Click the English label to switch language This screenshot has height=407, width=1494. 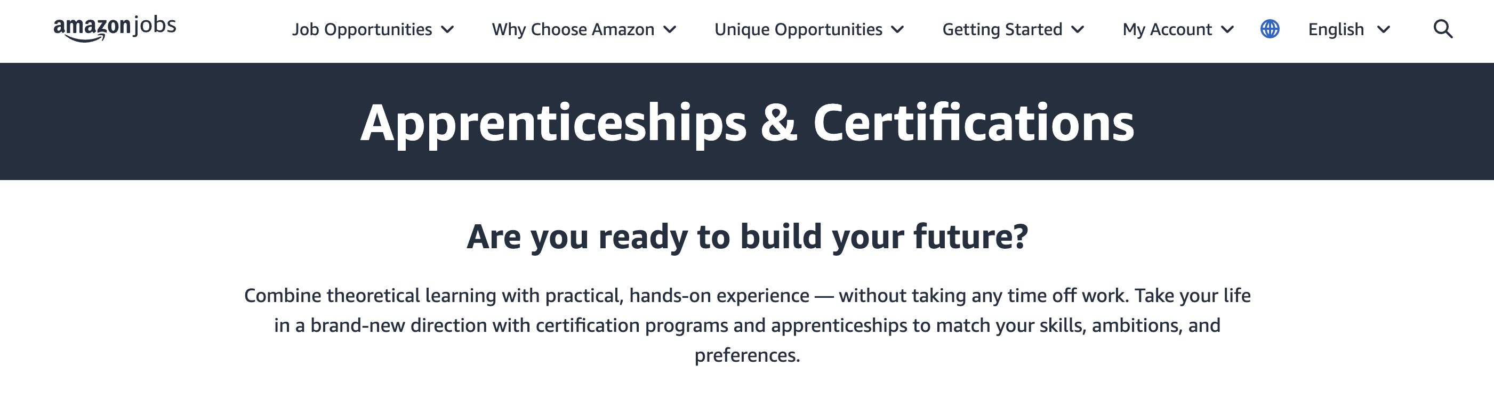(1336, 29)
